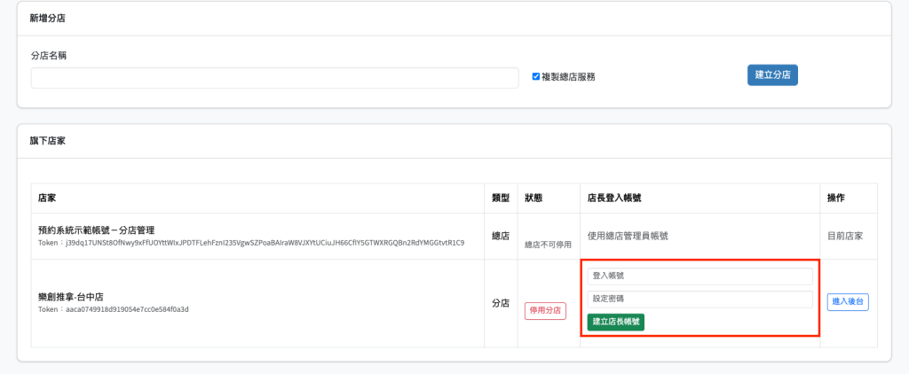Click the 店家 column header

[48, 198]
